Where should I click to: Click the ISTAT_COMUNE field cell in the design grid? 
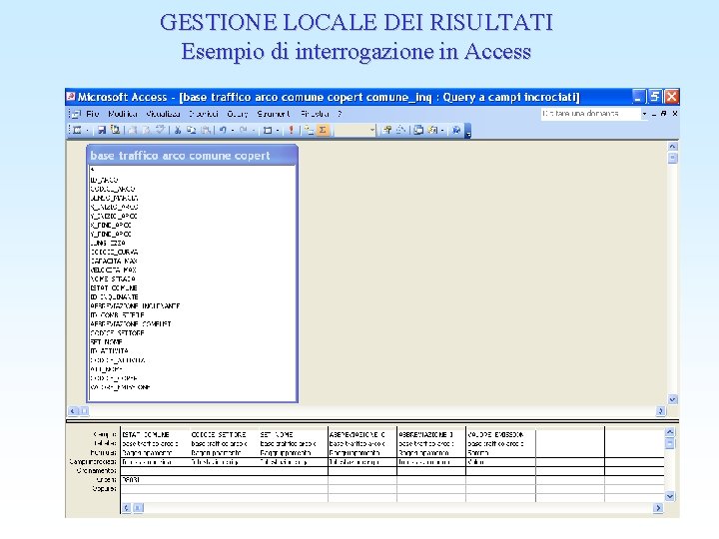click(x=155, y=434)
